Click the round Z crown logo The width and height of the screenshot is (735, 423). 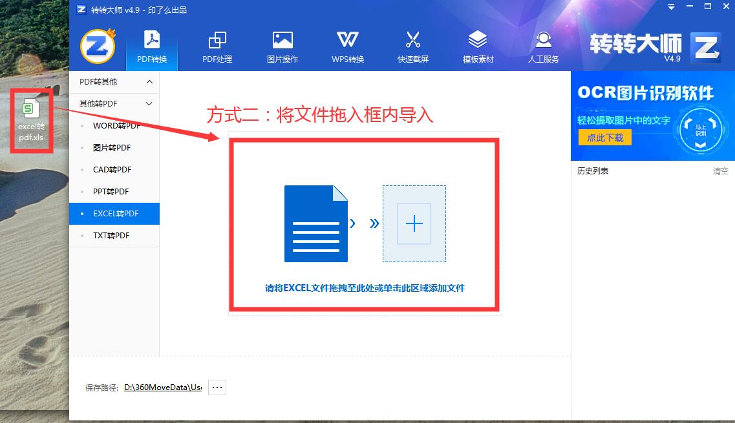pos(98,46)
